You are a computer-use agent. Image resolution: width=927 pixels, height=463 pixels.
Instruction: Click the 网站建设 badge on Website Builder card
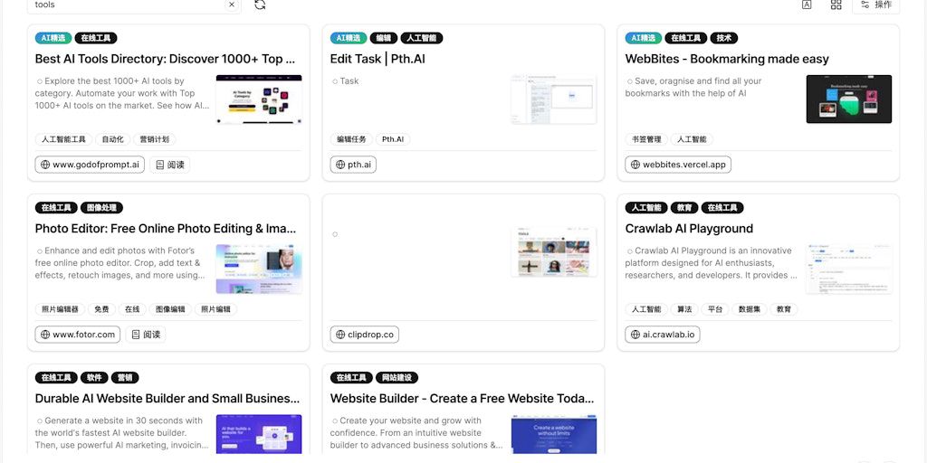[397, 377]
